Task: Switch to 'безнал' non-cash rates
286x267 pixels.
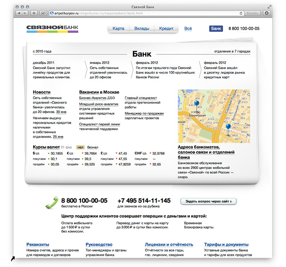Action: pos(93,147)
